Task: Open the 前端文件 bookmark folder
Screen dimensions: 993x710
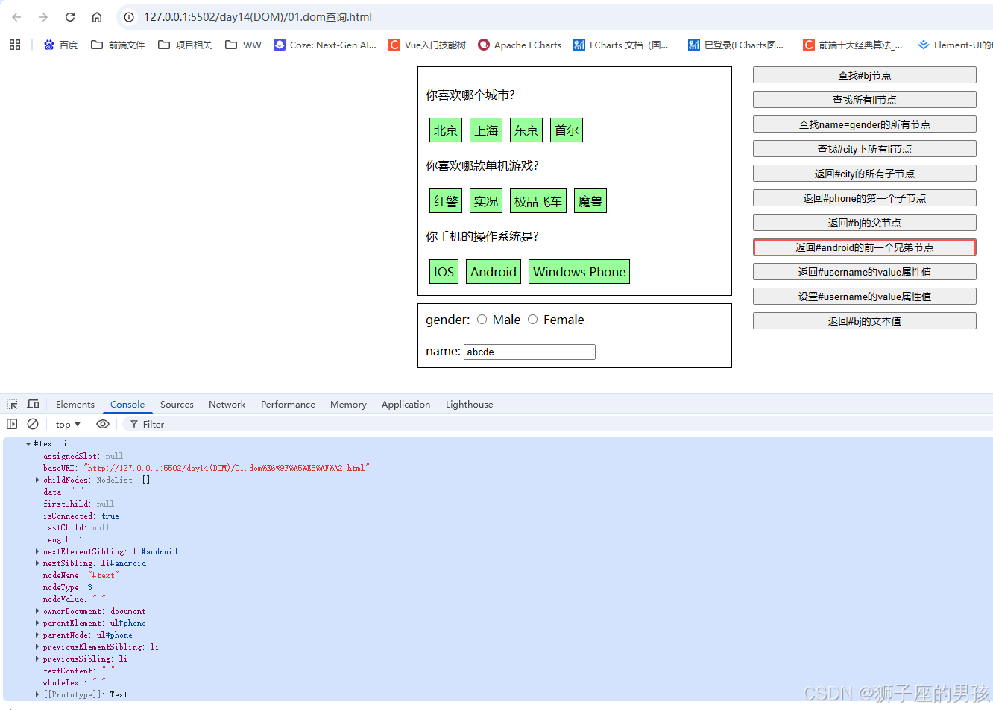Action: tap(118, 45)
